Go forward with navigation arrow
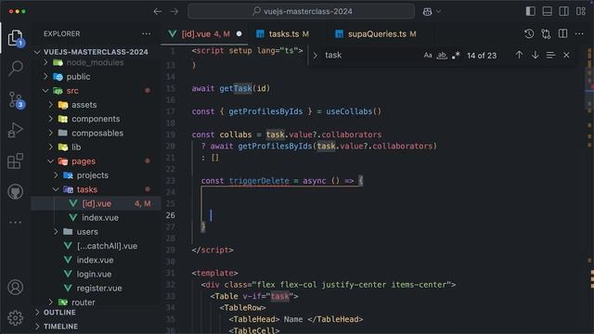This screenshot has height=334, width=594. pyautogui.click(x=174, y=11)
